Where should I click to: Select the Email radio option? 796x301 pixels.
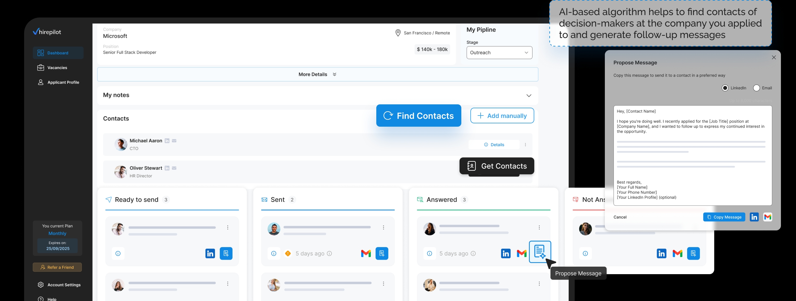pyautogui.click(x=757, y=88)
